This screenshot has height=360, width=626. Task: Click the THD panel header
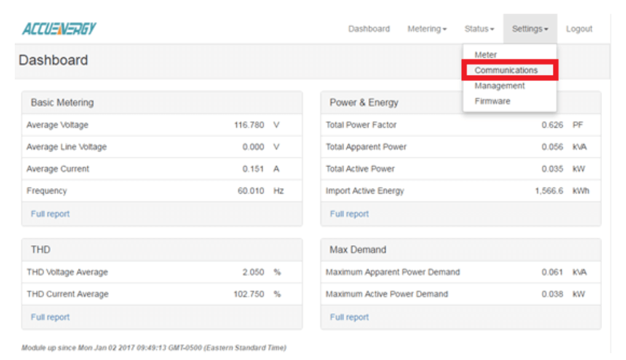(x=162, y=250)
